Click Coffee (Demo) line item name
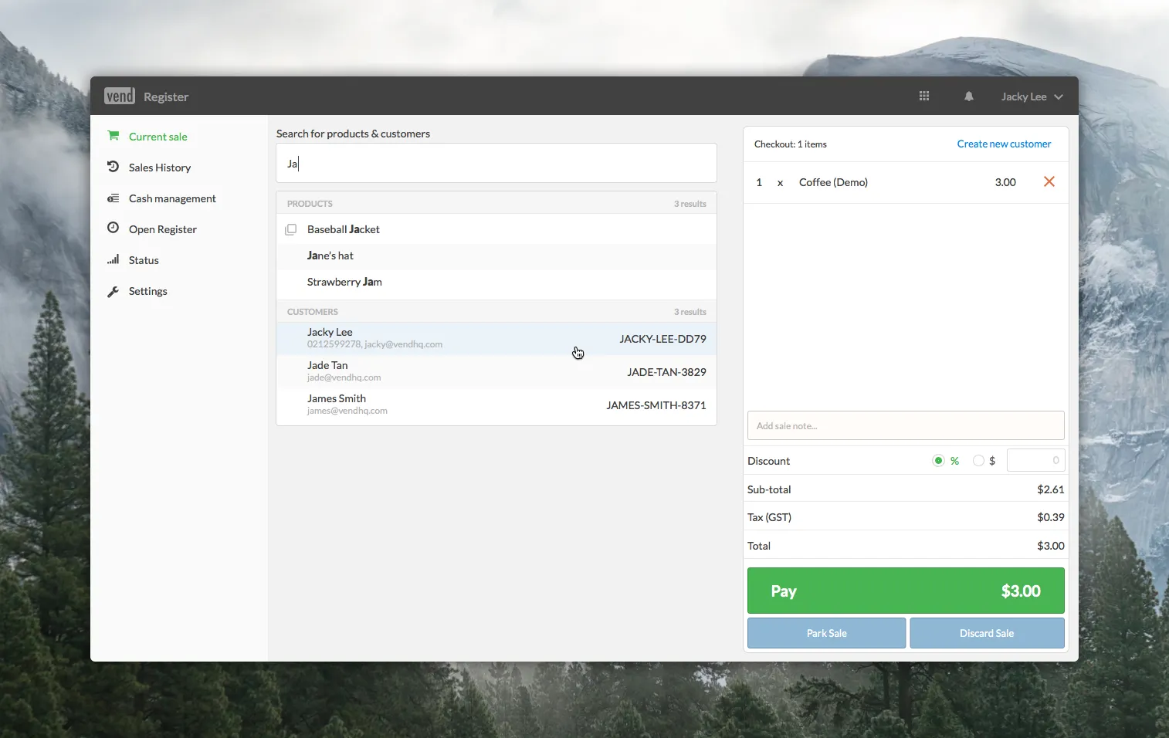Screen dimensions: 1169x738 (x=833, y=182)
